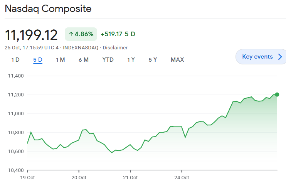
Task: Select the 5 D time range tab
Action: coord(38,60)
